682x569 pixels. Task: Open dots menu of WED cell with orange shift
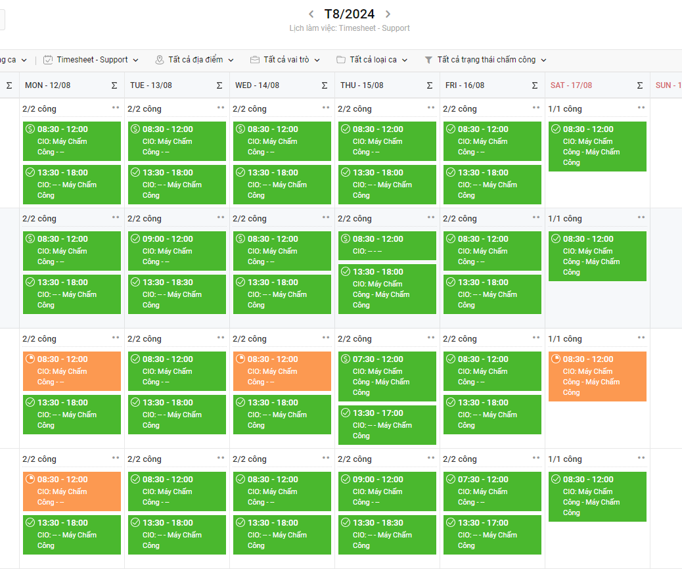click(326, 338)
